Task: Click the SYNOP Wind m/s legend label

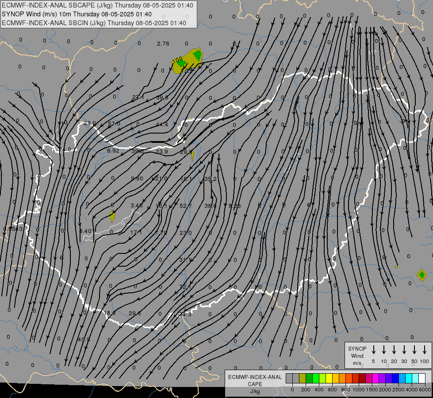Action: (x=357, y=356)
